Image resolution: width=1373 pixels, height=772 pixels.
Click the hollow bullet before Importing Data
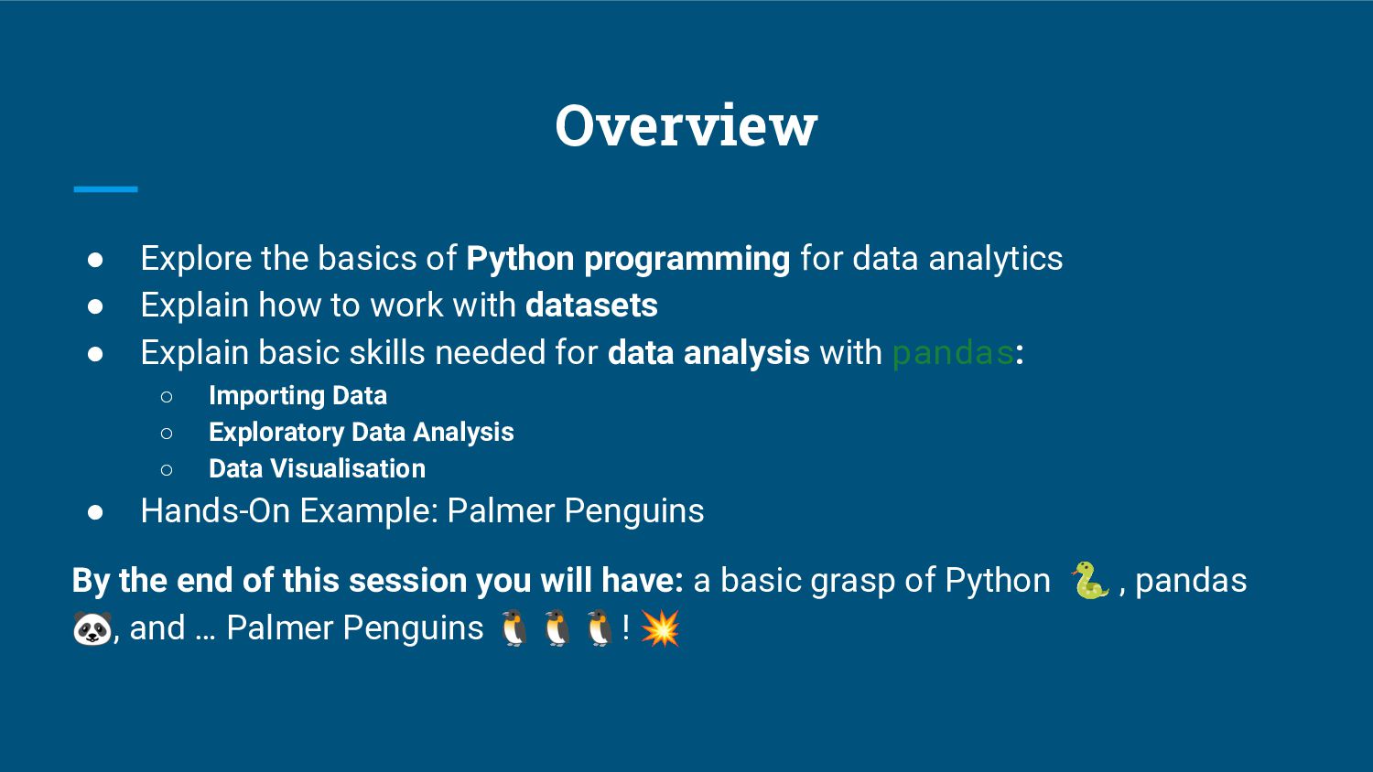pos(167,397)
